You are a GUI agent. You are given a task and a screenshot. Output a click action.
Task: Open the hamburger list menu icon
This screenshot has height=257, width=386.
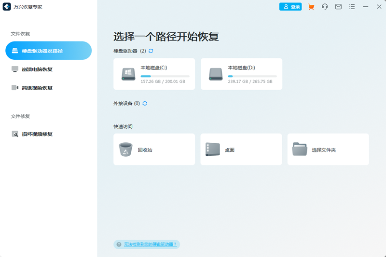coord(352,7)
